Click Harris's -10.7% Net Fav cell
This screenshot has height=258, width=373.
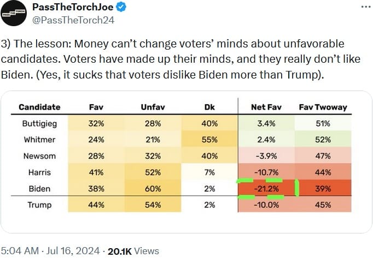click(265, 172)
